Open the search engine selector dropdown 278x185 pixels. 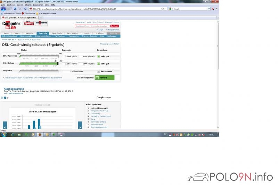coord(171,9)
